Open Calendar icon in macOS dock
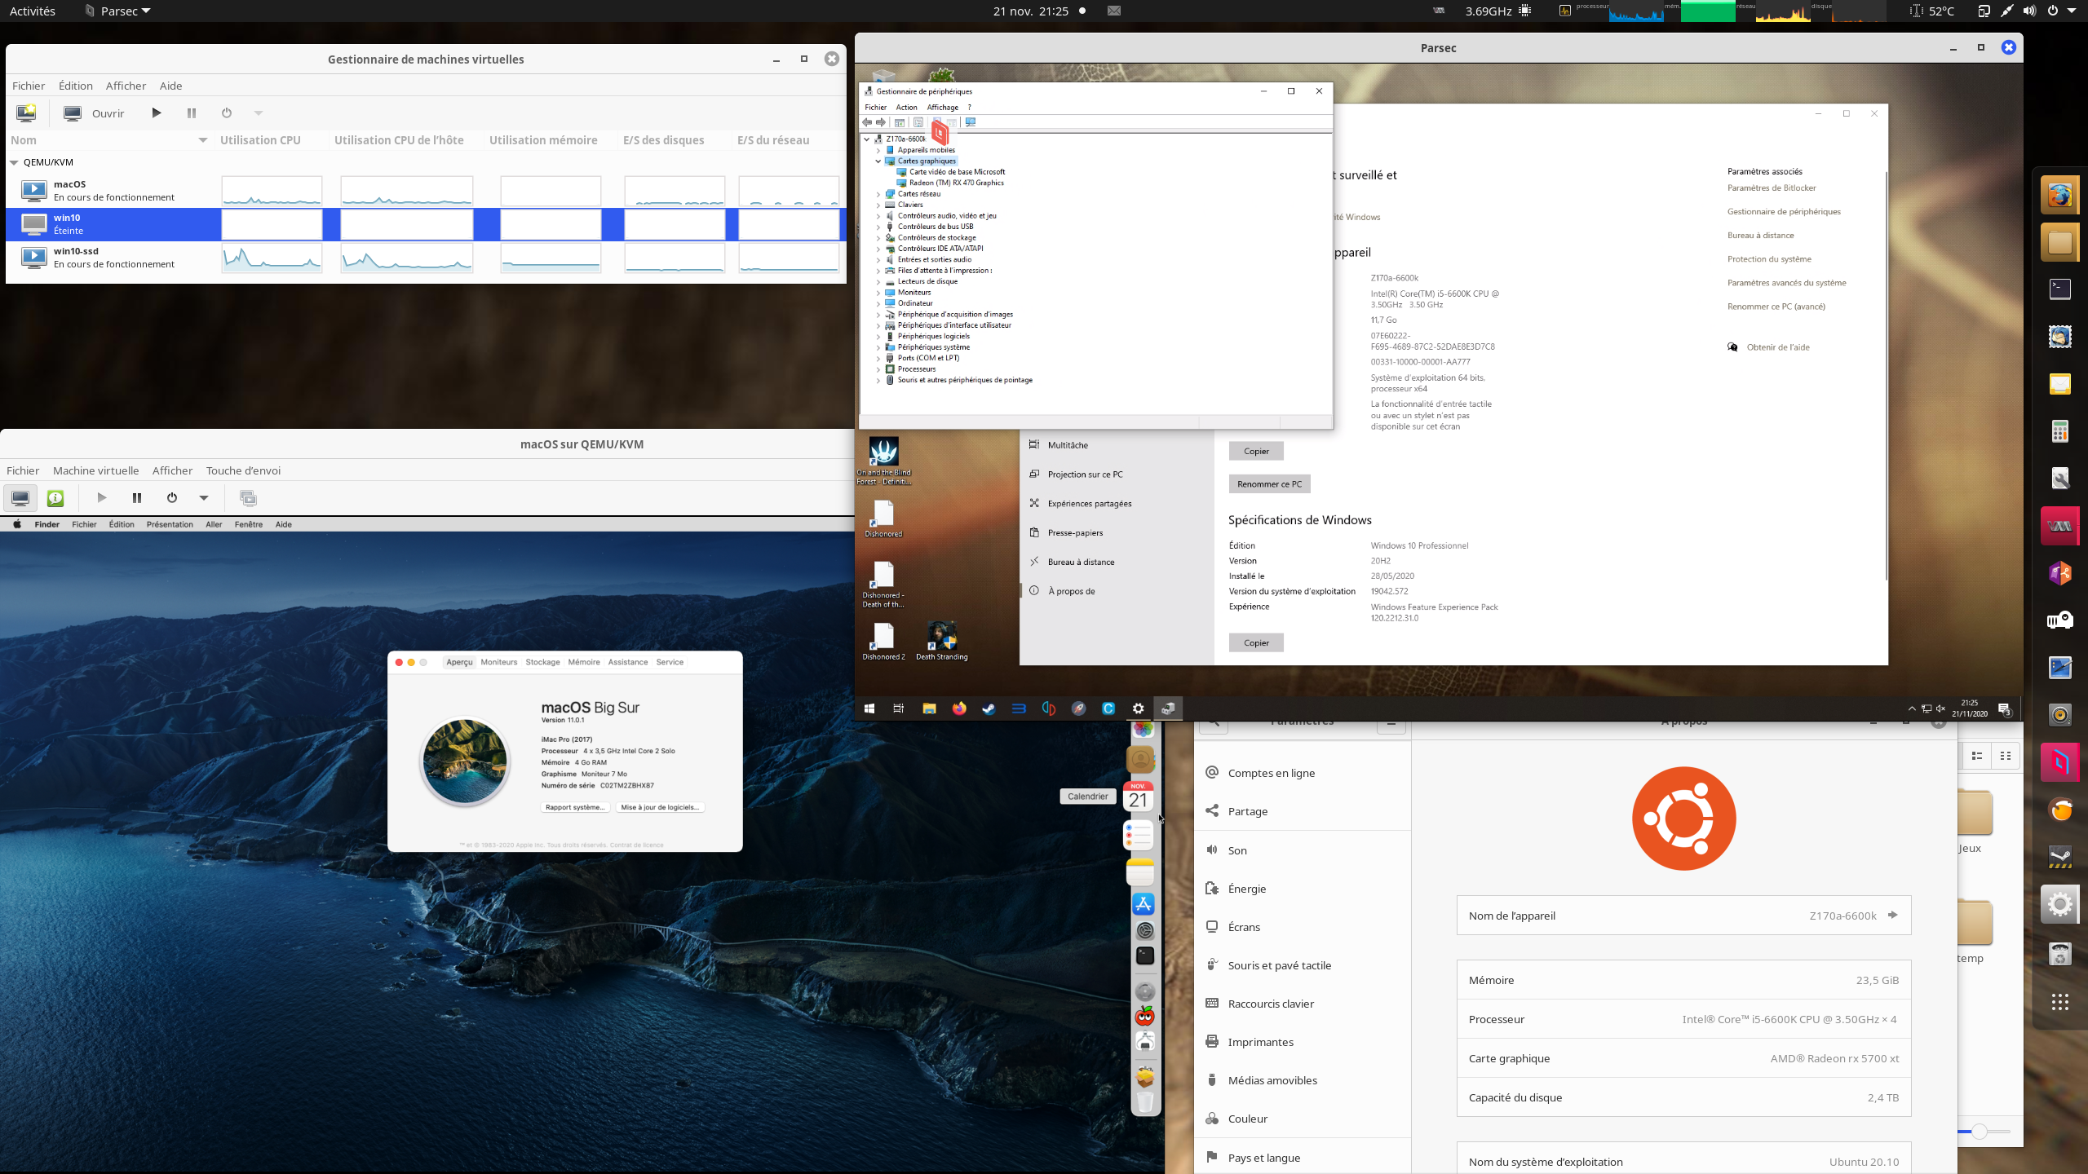Screen dimensions: 2088x1174 (1139, 797)
